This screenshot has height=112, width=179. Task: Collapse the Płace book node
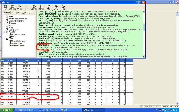click(x=4, y=38)
